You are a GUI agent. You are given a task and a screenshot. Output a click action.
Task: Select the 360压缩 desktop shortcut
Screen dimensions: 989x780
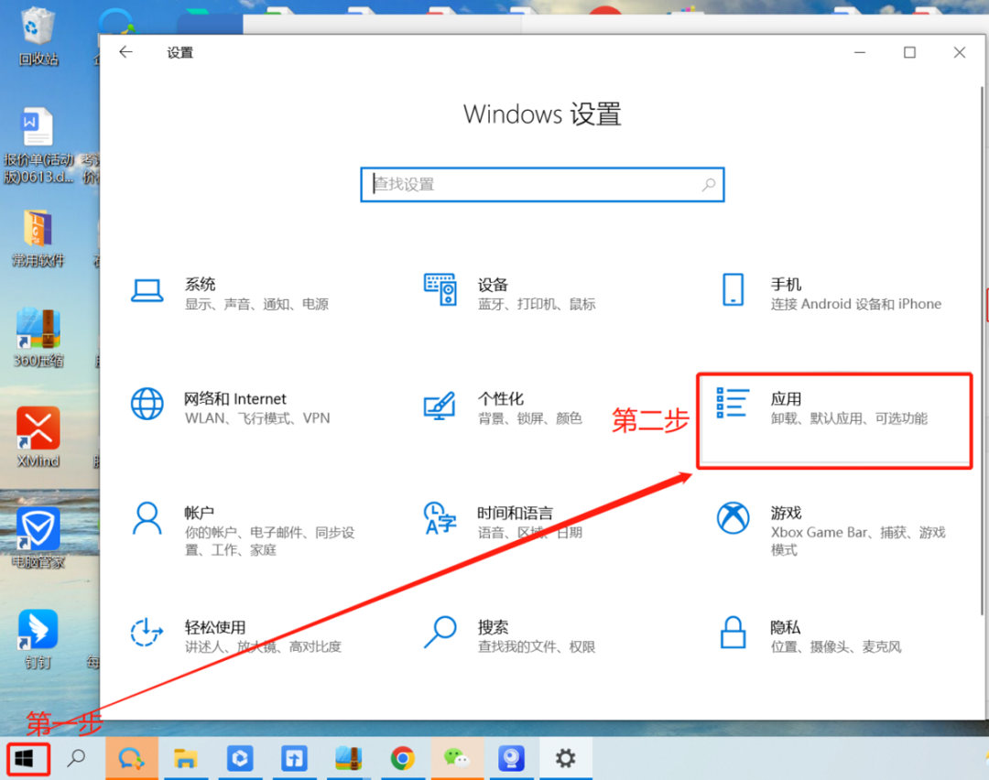(x=38, y=338)
